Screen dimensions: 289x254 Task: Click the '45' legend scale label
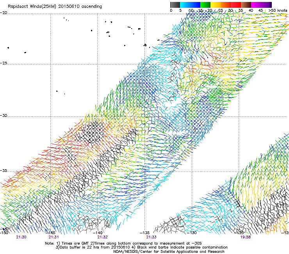coord(260,11)
